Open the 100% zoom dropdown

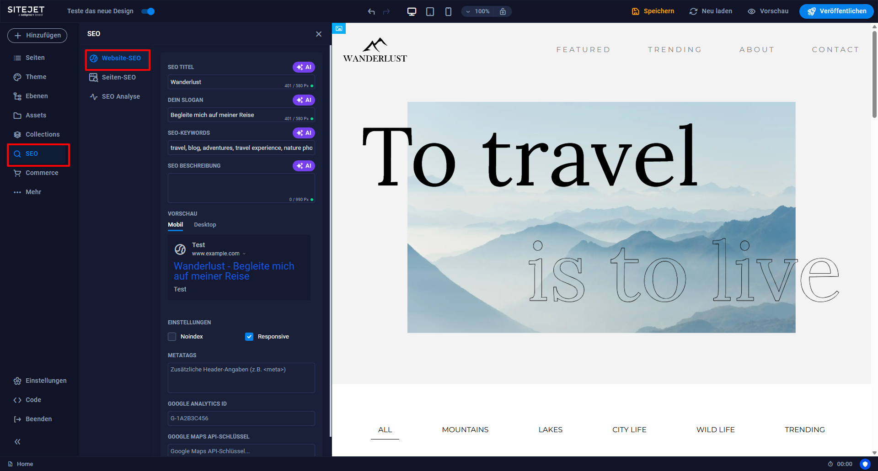pyautogui.click(x=477, y=11)
